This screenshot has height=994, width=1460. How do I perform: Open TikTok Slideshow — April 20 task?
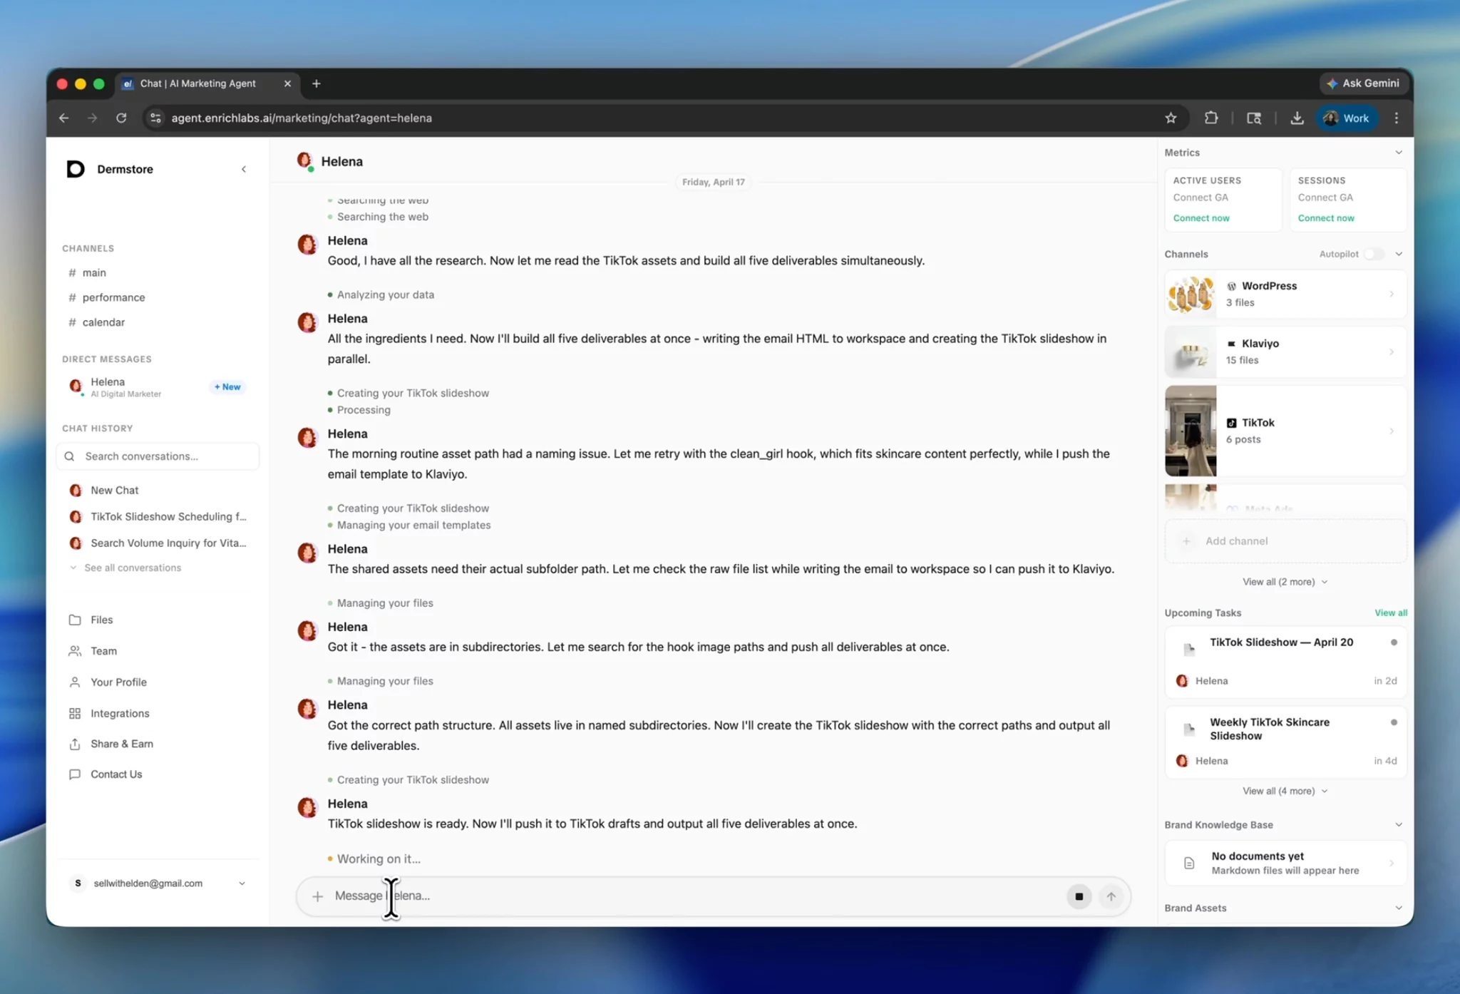[x=1285, y=662]
